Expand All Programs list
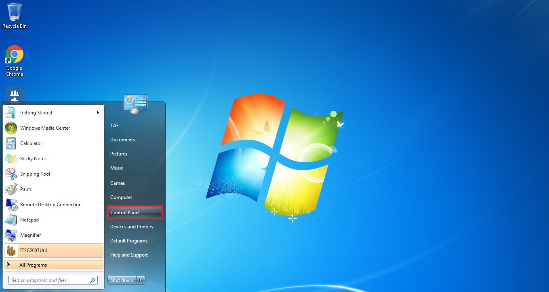This screenshot has height=292, width=549. 54,265
